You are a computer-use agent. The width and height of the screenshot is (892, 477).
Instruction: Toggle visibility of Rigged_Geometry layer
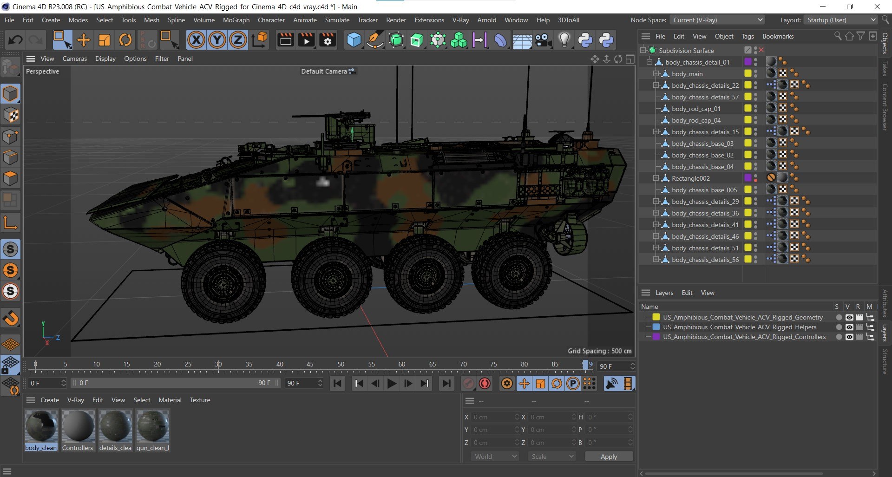[x=849, y=317]
